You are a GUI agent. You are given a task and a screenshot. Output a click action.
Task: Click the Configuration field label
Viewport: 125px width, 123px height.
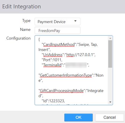coord(18,38)
